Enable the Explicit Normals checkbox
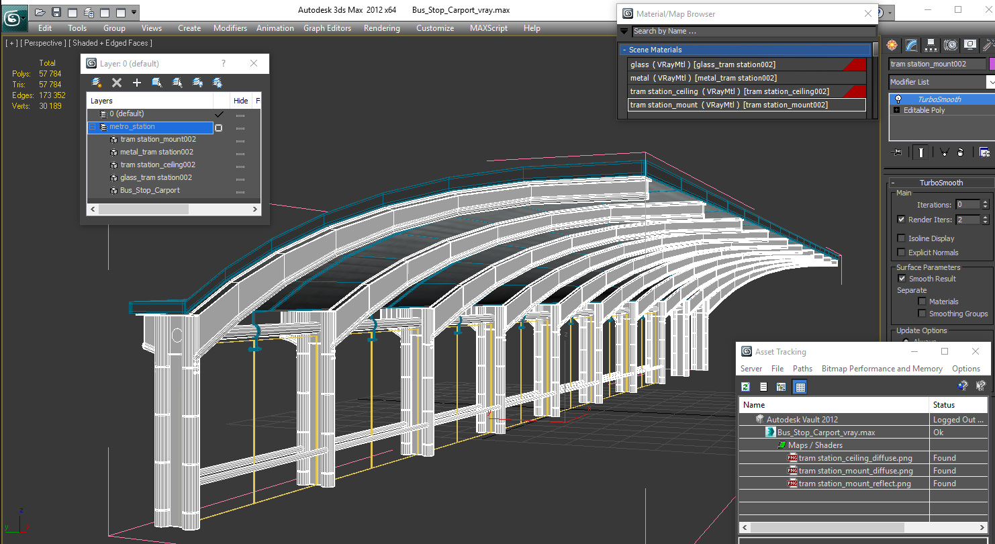This screenshot has width=995, height=544. (901, 253)
